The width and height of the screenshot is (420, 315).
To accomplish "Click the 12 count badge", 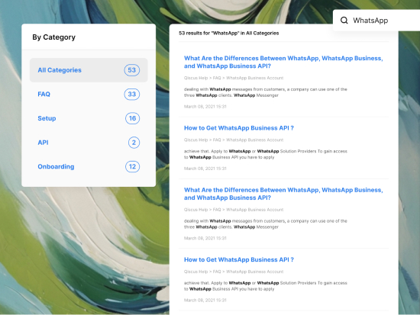I will [133, 166].
